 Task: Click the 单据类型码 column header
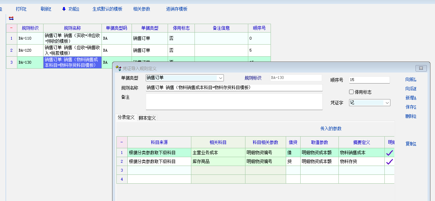pos(117,28)
